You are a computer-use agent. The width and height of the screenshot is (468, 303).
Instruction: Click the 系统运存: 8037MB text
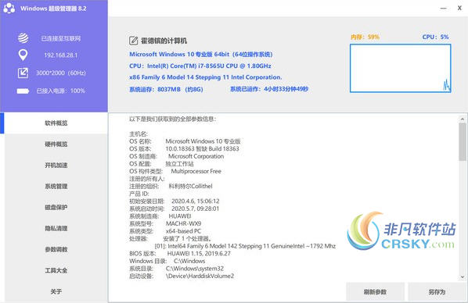pyautogui.click(x=166, y=89)
